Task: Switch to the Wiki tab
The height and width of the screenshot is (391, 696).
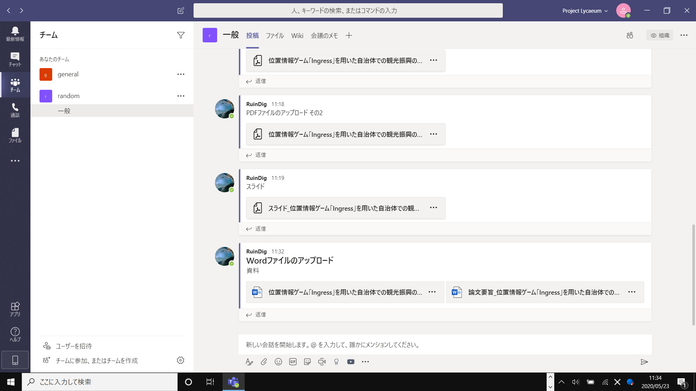Action: coord(297,35)
